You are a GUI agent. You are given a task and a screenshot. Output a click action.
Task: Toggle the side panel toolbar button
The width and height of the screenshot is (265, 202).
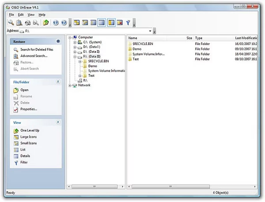tap(111, 22)
